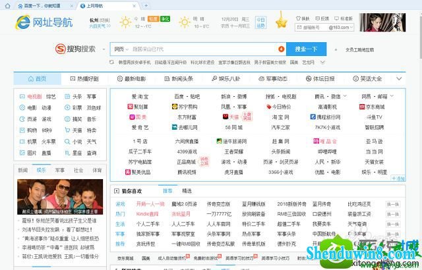Image resolution: width=422 pixels, height=270 pixels.
Task: Open 途牛旅游网 via its green icon
Action: (220, 141)
